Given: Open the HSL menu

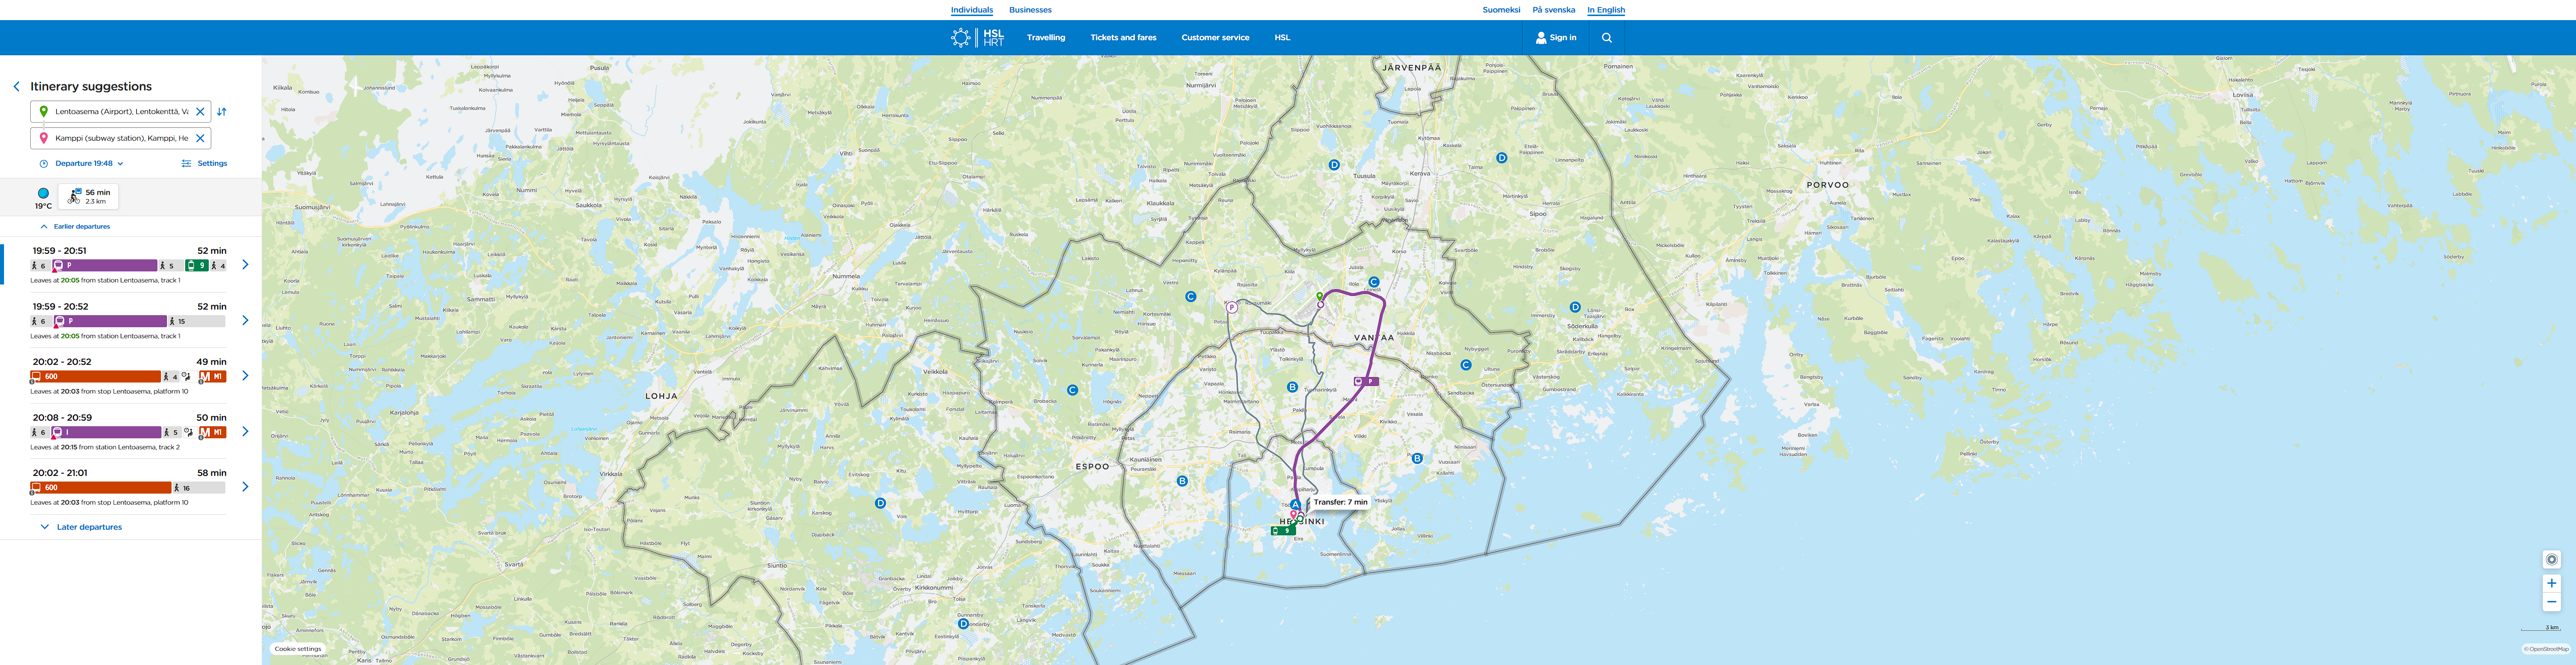Looking at the screenshot, I should click(1282, 38).
